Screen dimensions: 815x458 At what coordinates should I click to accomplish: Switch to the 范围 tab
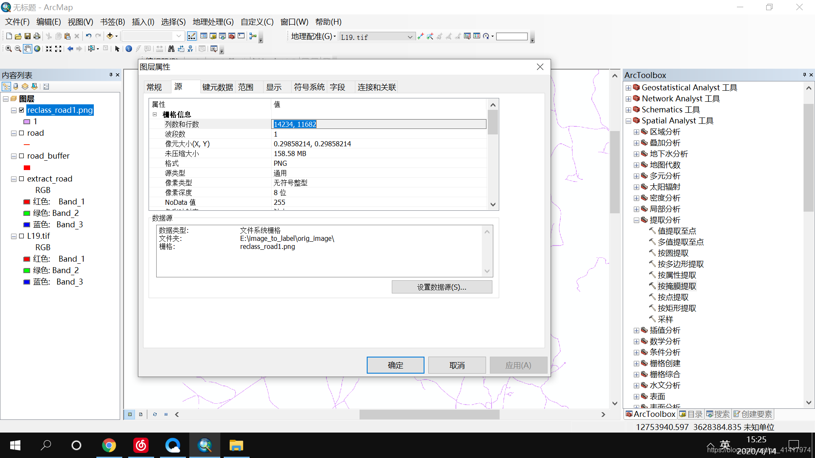pyautogui.click(x=246, y=87)
